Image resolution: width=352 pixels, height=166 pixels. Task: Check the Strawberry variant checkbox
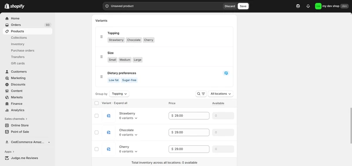point(96,116)
